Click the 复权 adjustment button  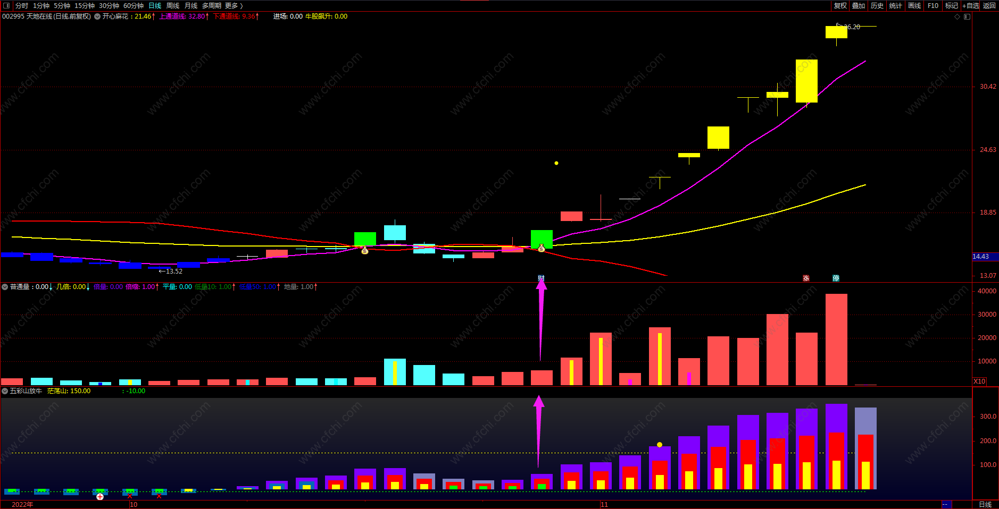pos(840,6)
